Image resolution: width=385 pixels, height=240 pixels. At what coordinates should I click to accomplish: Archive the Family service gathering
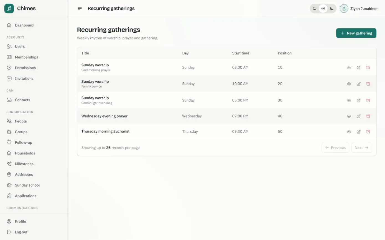point(368,84)
